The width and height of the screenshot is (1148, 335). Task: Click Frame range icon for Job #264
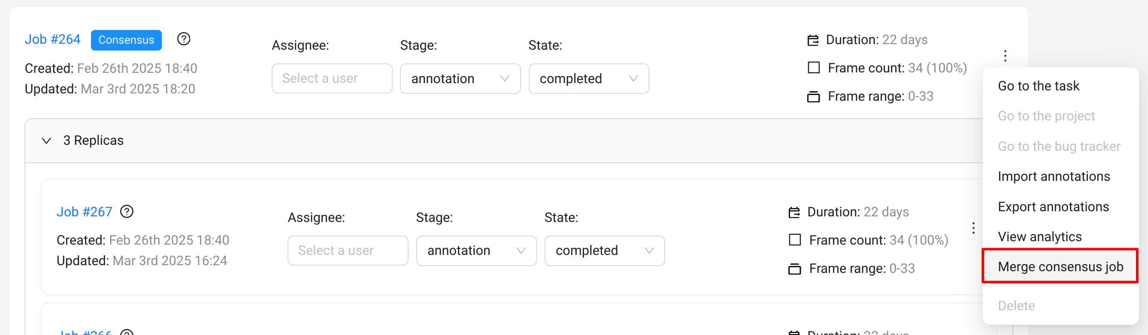tap(813, 96)
